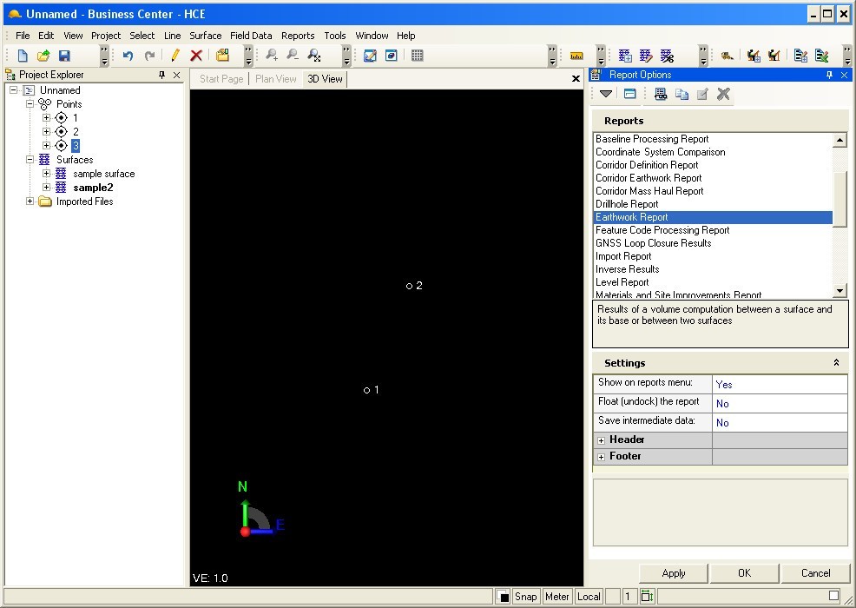The image size is (856, 608).
Task: Click the Apply button
Action: (x=674, y=573)
